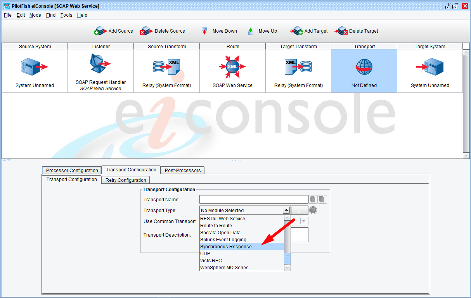Open the Post-Processors tab

(182, 170)
